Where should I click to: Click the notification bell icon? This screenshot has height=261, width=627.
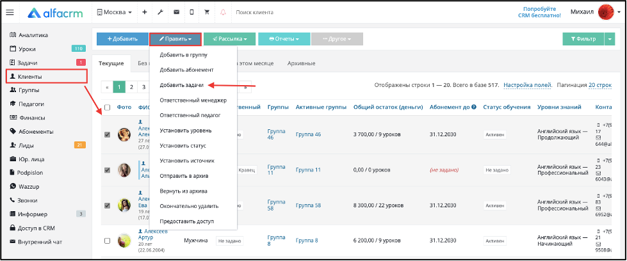[223, 12]
